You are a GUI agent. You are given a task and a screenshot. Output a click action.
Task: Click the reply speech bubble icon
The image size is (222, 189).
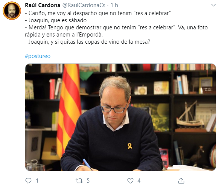[28, 181]
